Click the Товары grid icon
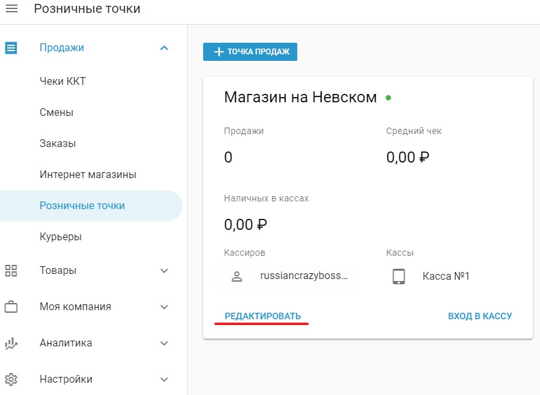Image resolution: width=540 pixels, height=395 pixels. coord(11,271)
